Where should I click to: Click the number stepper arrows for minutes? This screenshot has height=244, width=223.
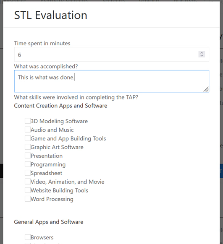click(x=202, y=55)
